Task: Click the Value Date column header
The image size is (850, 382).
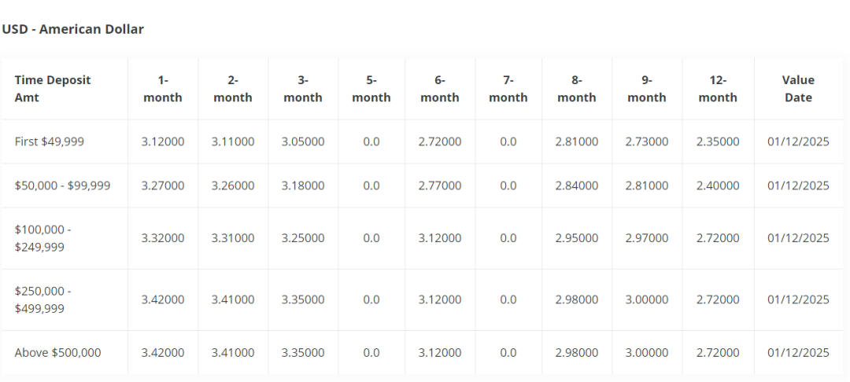Action: [798, 89]
